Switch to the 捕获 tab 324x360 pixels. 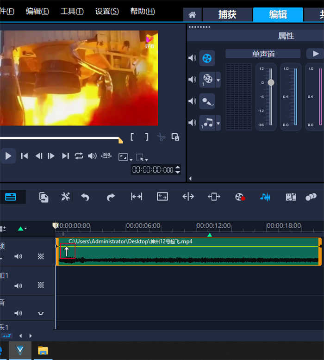tap(227, 14)
